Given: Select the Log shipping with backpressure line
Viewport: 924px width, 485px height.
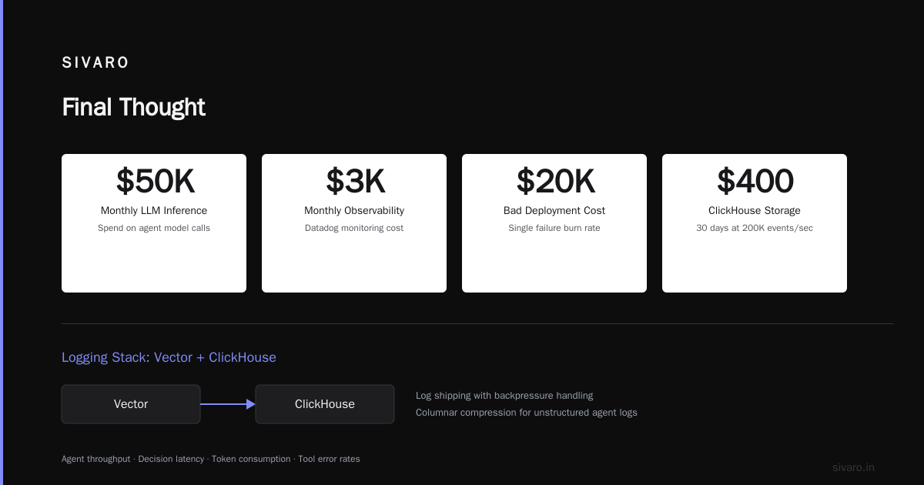Looking at the screenshot, I should 504,396.
